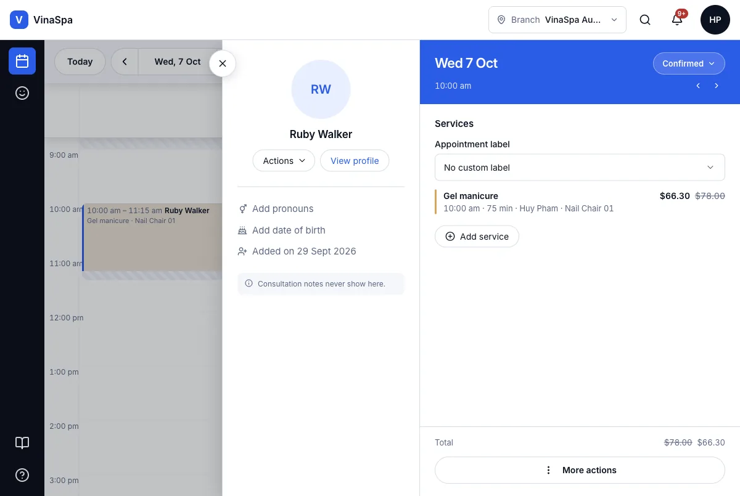Open the book guide icon in sidebar
The image size is (740, 496).
pyautogui.click(x=22, y=443)
